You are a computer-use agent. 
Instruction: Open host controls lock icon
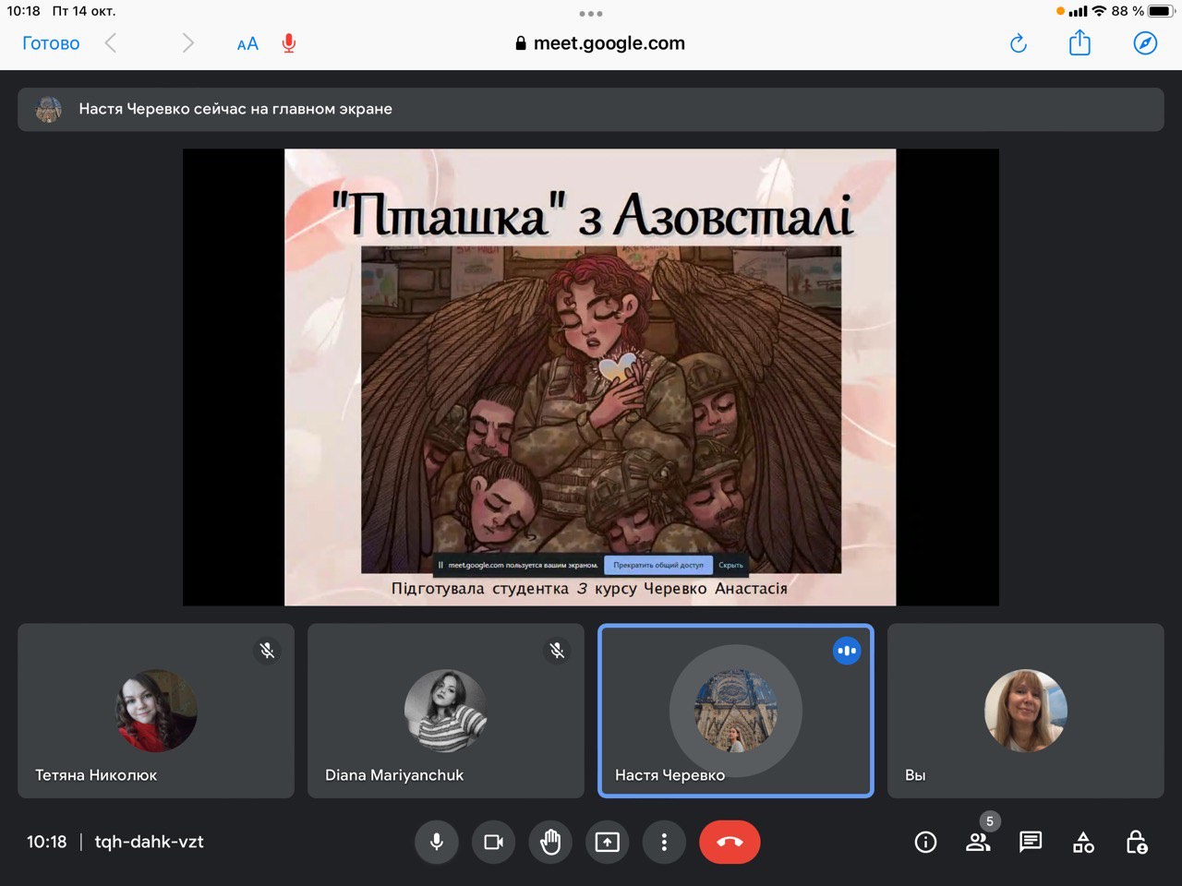click(x=1137, y=842)
